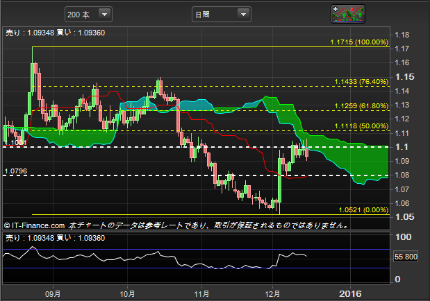The height and width of the screenshot is (301, 430).
Task: Click the 1.15 price axis label
Action: [405, 77]
